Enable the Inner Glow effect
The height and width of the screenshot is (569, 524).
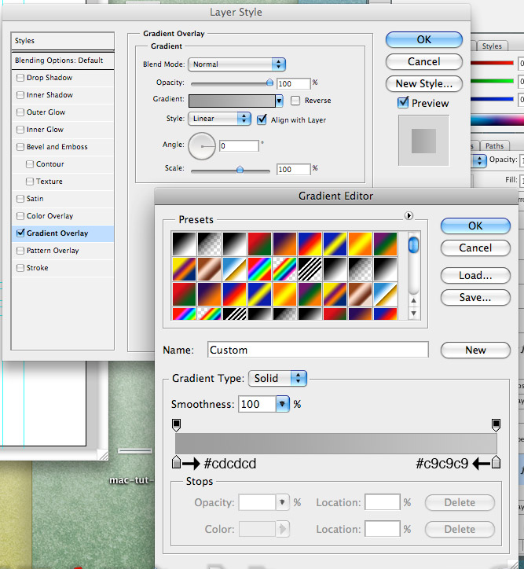tap(20, 130)
